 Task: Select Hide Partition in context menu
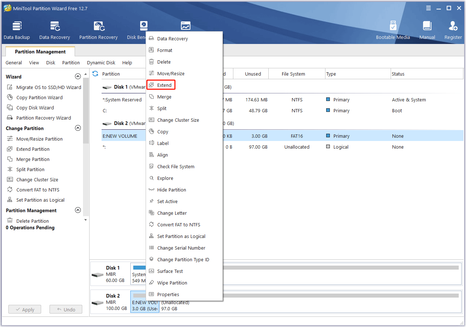(171, 190)
